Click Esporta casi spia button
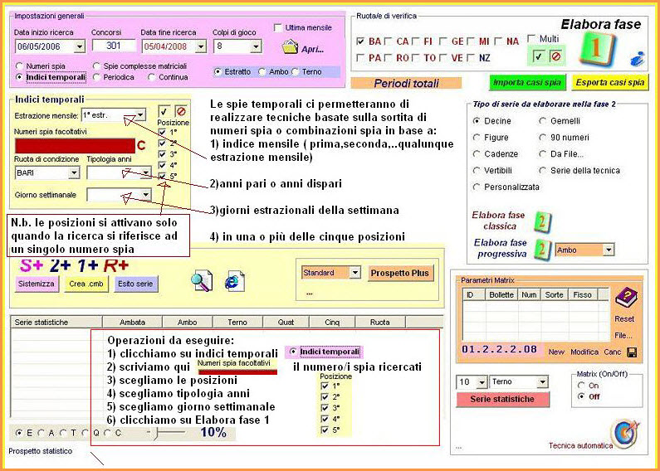Viewport: 660px width, 471px height. 610,82
